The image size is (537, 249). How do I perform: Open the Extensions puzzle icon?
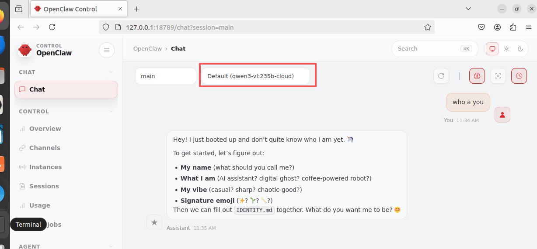513,27
